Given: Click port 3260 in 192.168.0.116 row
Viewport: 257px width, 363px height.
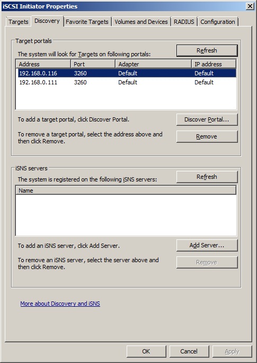Looking at the screenshot, I should click(x=80, y=73).
